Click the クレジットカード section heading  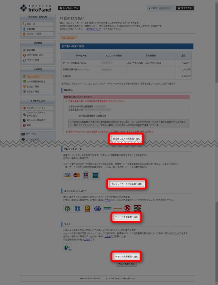point(127,149)
